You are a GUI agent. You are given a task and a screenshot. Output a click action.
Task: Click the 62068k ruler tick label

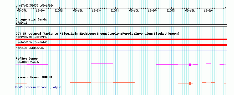tap(190, 11)
